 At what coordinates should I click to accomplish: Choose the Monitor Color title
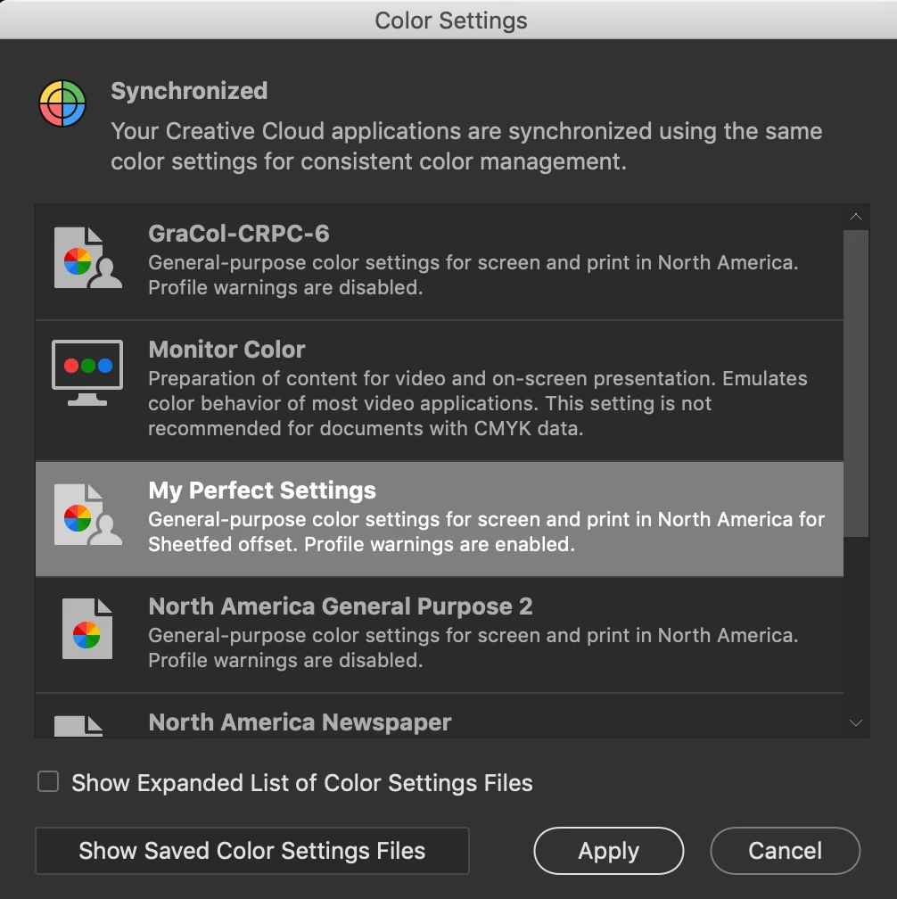pos(227,350)
